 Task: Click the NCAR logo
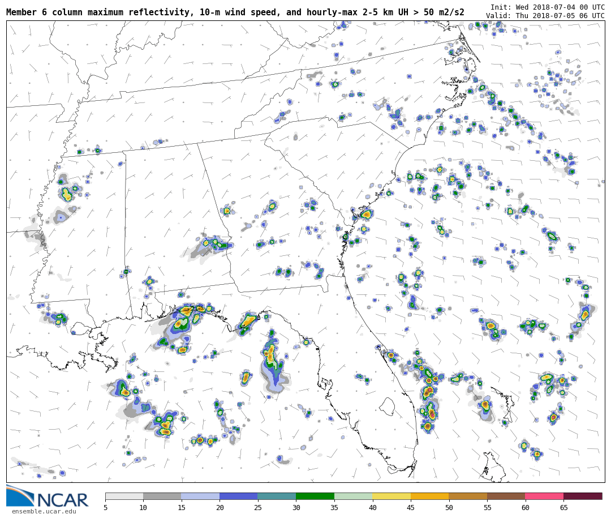48,496
